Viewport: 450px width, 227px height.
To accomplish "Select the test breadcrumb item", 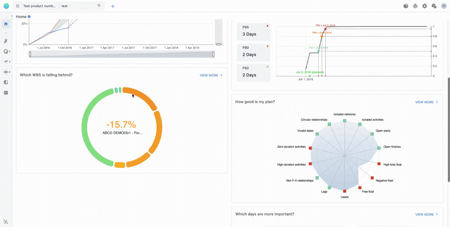I will [x=65, y=6].
